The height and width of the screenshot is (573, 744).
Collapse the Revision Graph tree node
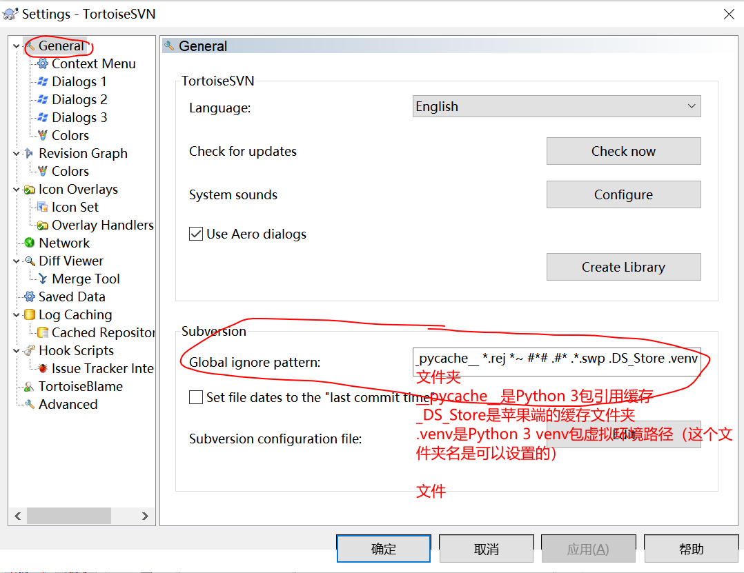pos(16,153)
